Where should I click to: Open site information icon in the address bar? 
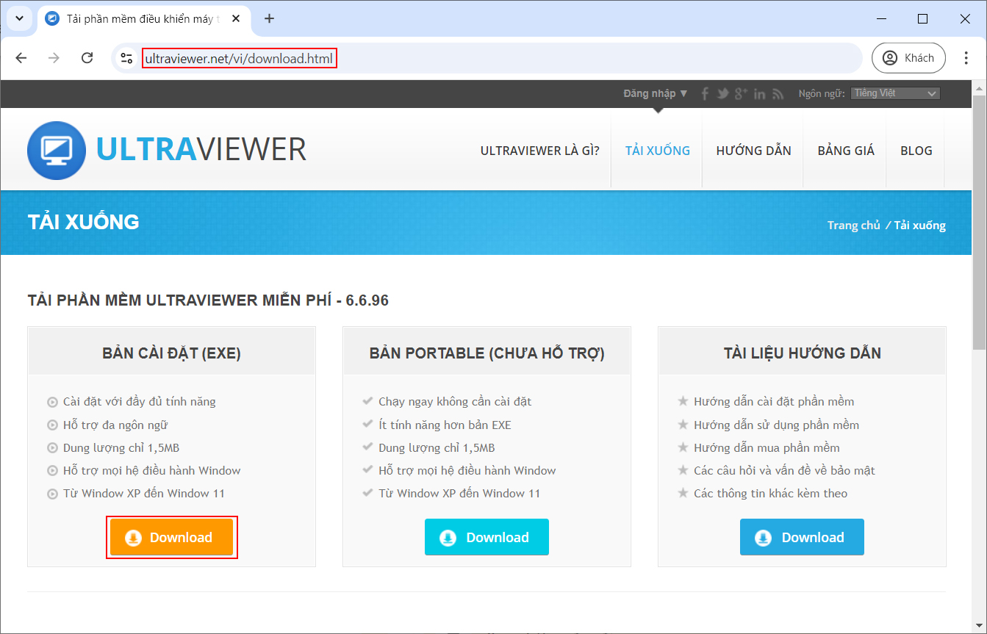point(126,57)
